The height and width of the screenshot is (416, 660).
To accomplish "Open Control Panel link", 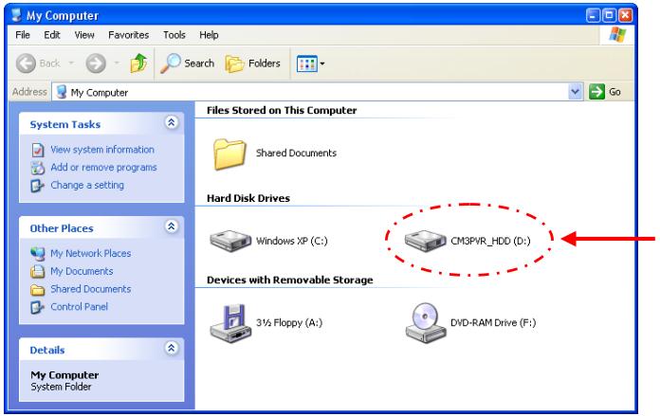I will tap(79, 307).
